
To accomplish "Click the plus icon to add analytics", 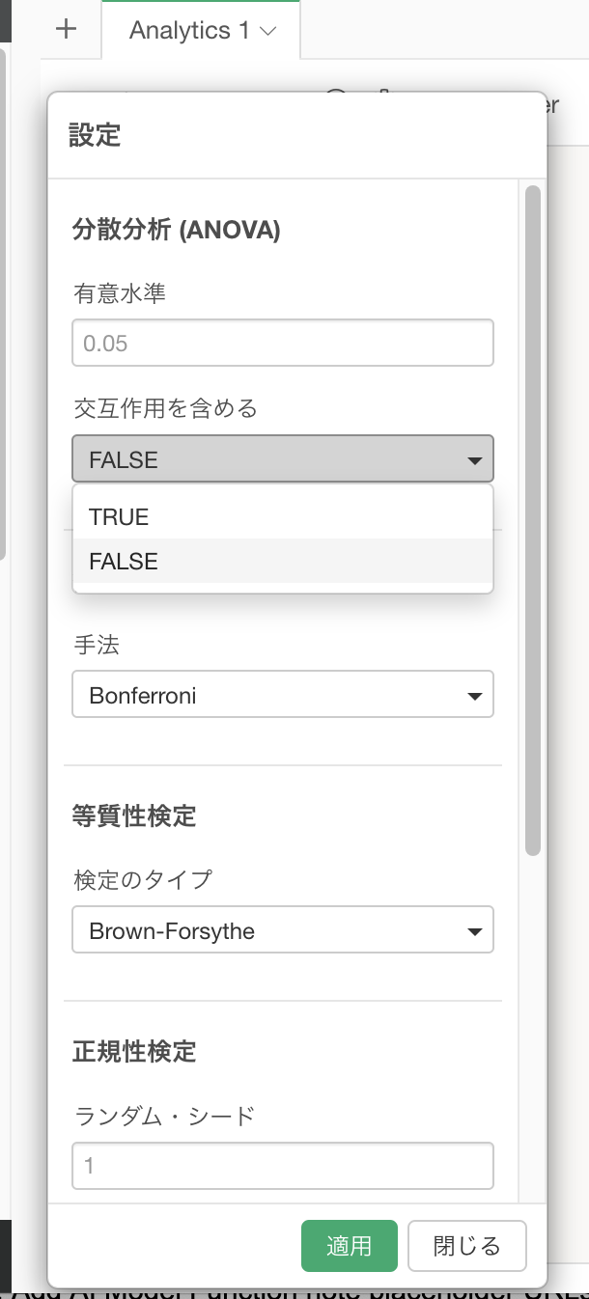I will (66, 29).
